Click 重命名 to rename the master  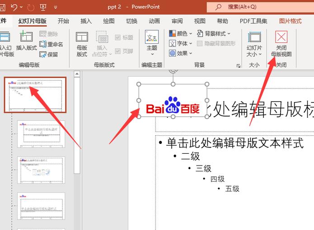point(51,44)
